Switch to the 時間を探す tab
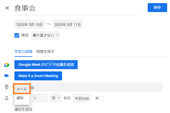170x113 pixels. 45,52
